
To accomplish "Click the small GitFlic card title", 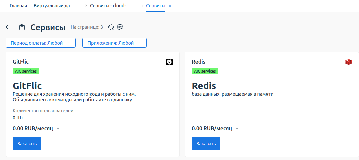I will pyautogui.click(x=21, y=62).
